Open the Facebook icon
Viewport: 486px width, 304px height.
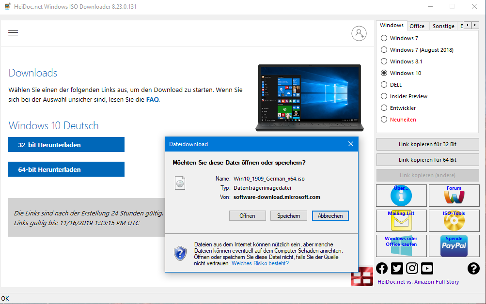click(x=382, y=268)
